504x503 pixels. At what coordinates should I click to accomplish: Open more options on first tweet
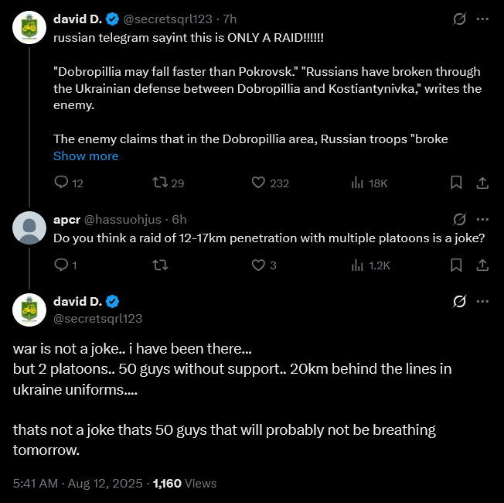[x=482, y=19]
